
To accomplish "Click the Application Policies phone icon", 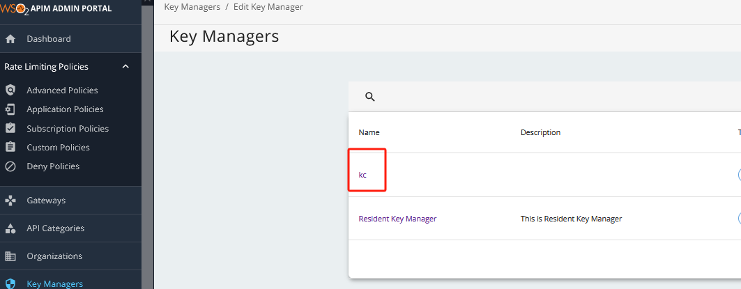I will point(10,109).
